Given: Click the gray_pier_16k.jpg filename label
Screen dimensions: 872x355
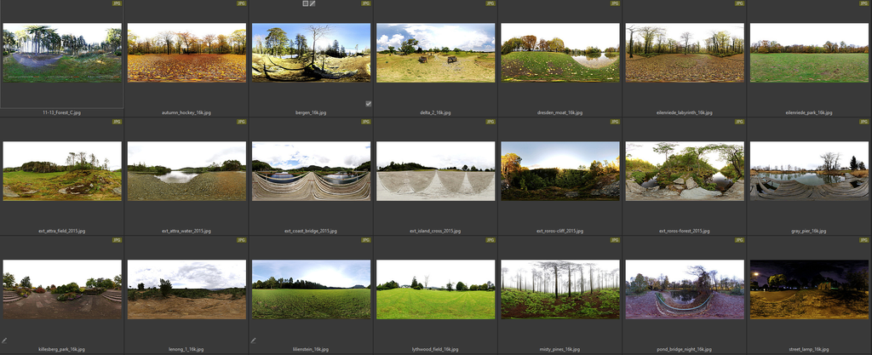Looking at the screenshot, I should point(809,231).
